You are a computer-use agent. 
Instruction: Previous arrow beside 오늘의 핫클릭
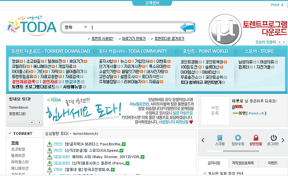pos(279,42)
